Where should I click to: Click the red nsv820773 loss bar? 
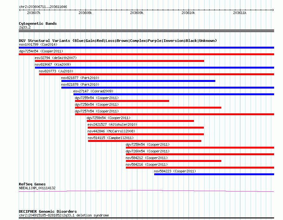tap(157, 74)
